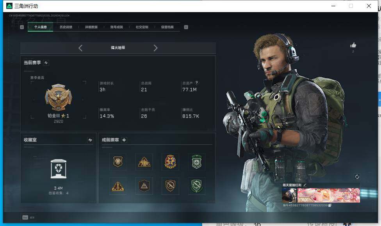Click the 当前赛季 section heading

pos(32,63)
